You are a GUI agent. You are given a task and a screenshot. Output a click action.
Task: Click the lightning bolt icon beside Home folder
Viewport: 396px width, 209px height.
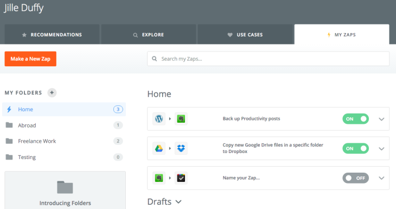tap(9, 109)
